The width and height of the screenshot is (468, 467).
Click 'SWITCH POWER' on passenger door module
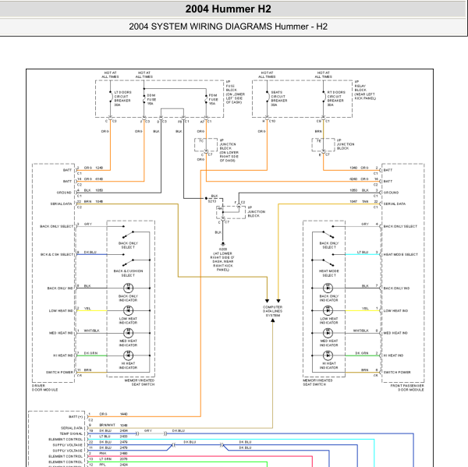397,373
